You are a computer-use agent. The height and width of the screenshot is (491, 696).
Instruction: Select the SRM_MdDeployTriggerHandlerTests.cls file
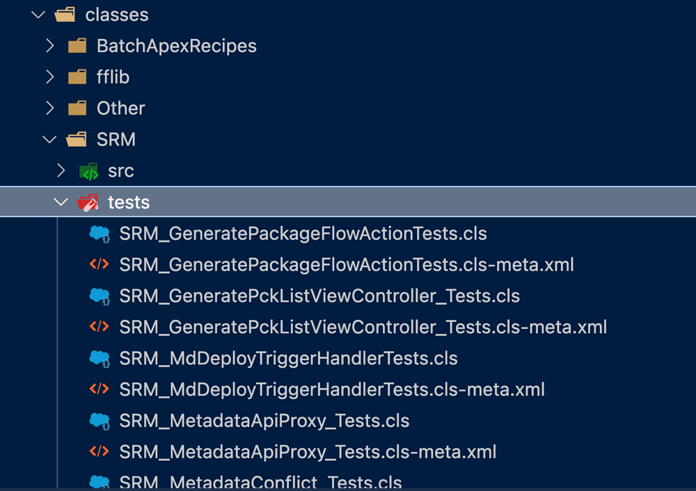coord(288,358)
